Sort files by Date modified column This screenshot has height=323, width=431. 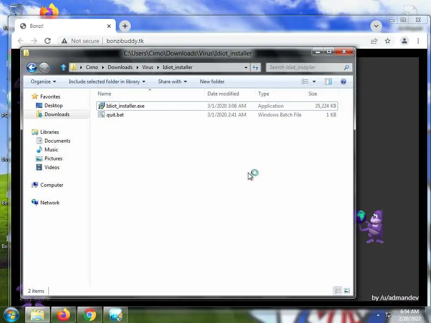pos(230,94)
